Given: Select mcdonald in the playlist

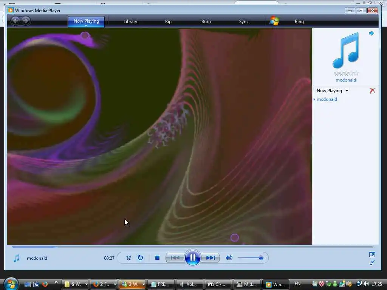Looking at the screenshot, I should tap(327, 99).
